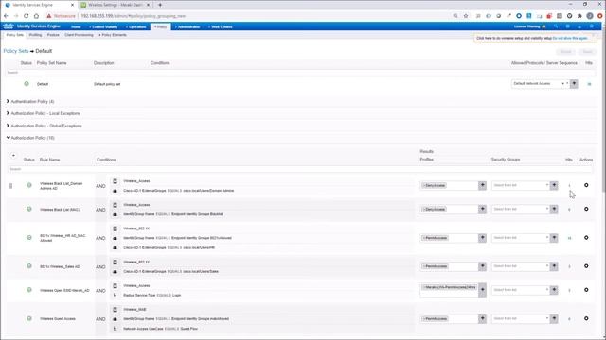606x340 pixels.
Task: Open the settings gear in the ISE header
Action: pyautogui.click(x=591, y=26)
